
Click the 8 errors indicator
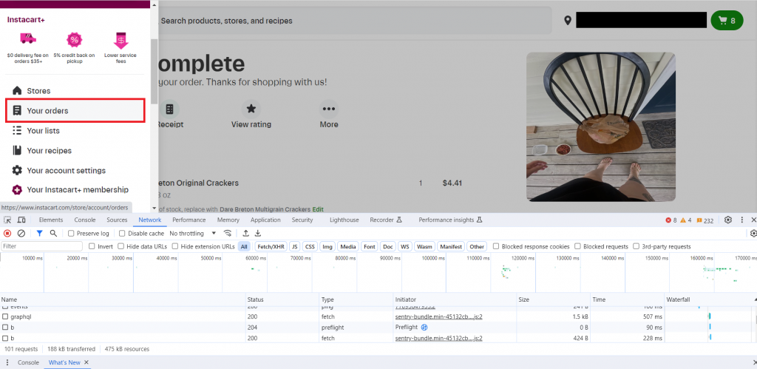pos(671,220)
